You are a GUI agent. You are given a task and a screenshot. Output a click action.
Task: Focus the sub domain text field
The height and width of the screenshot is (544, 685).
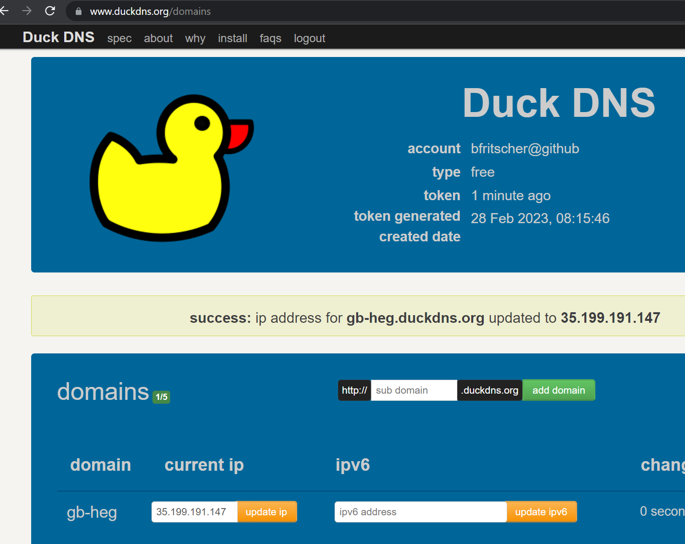(414, 390)
